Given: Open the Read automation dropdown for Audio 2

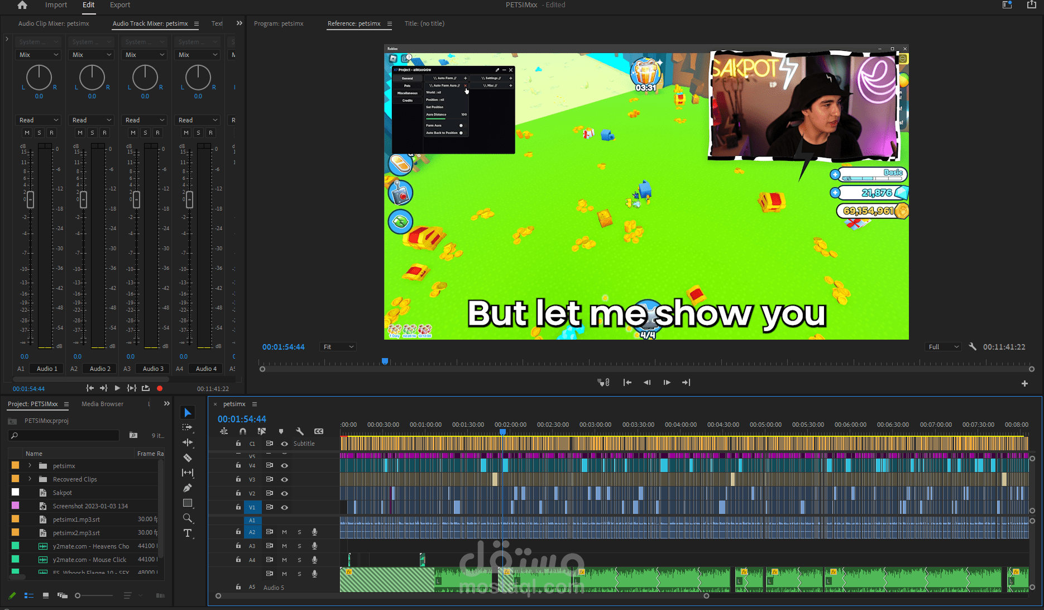Looking at the screenshot, I should tap(91, 120).
